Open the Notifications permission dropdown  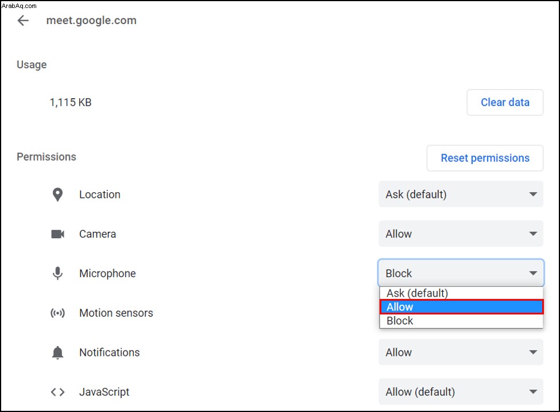(x=461, y=352)
